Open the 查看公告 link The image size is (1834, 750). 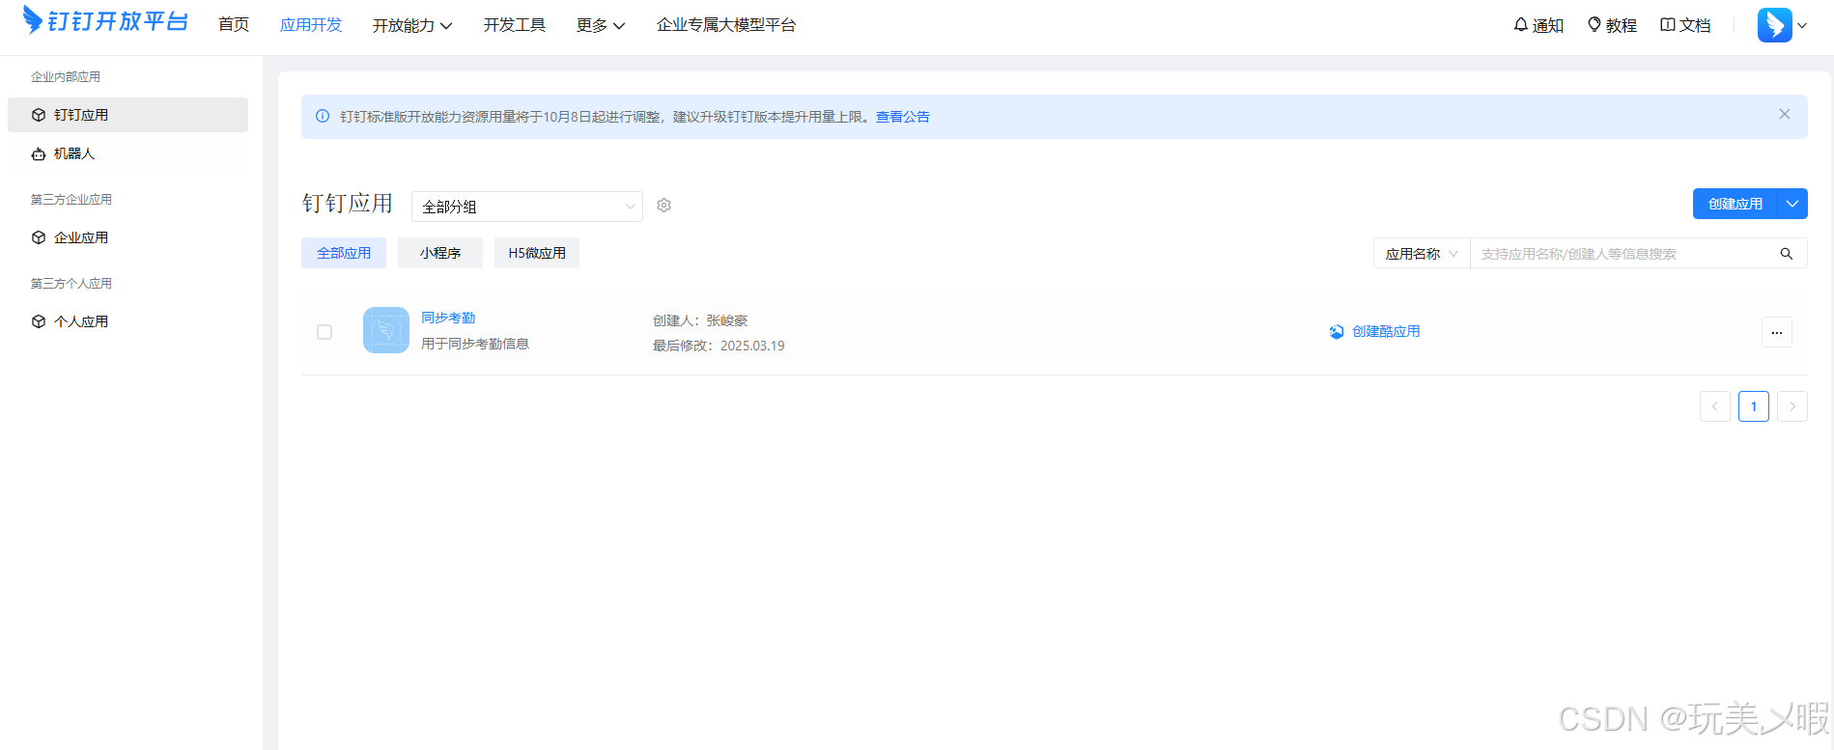point(903,117)
